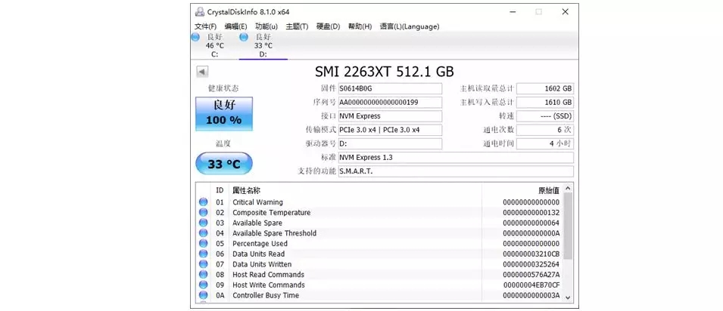Open the 编辑(E) menu
This screenshot has height=311, width=723.
click(x=235, y=26)
